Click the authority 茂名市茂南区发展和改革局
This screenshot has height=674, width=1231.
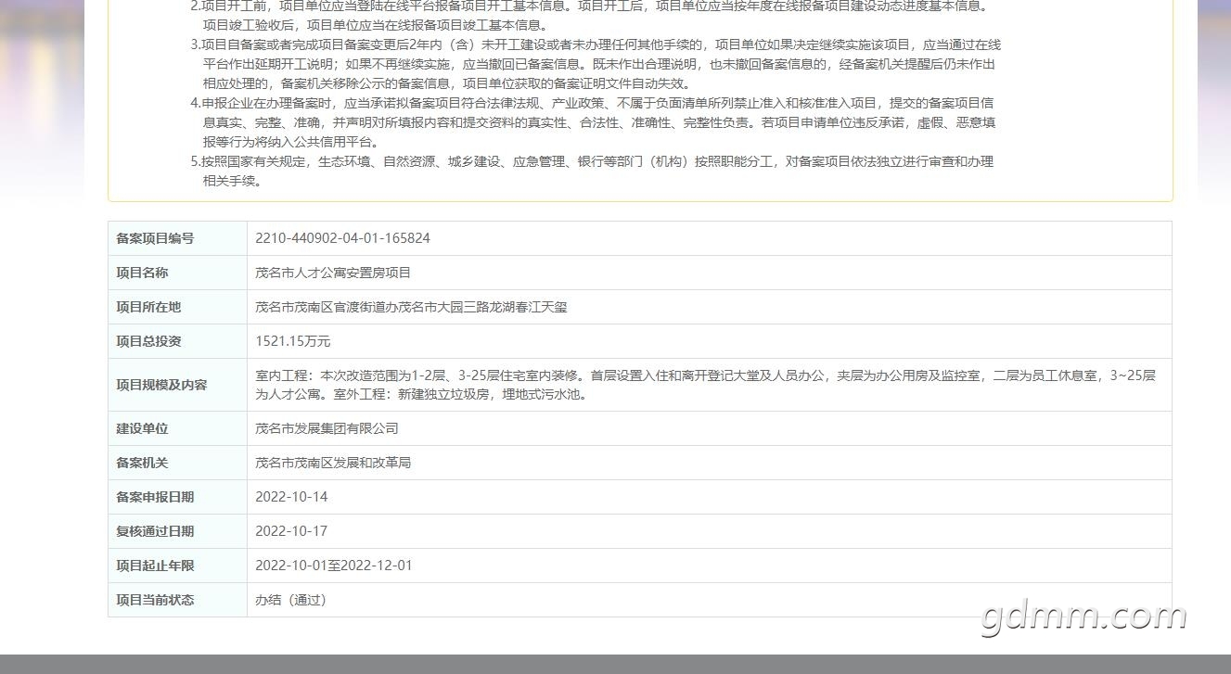tap(333, 463)
